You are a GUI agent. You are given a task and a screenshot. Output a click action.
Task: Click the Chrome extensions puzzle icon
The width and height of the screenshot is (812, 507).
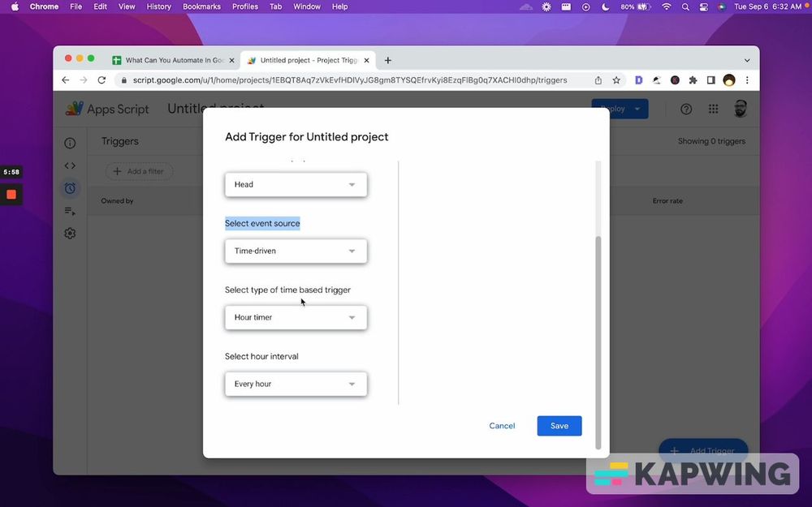coord(692,79)
